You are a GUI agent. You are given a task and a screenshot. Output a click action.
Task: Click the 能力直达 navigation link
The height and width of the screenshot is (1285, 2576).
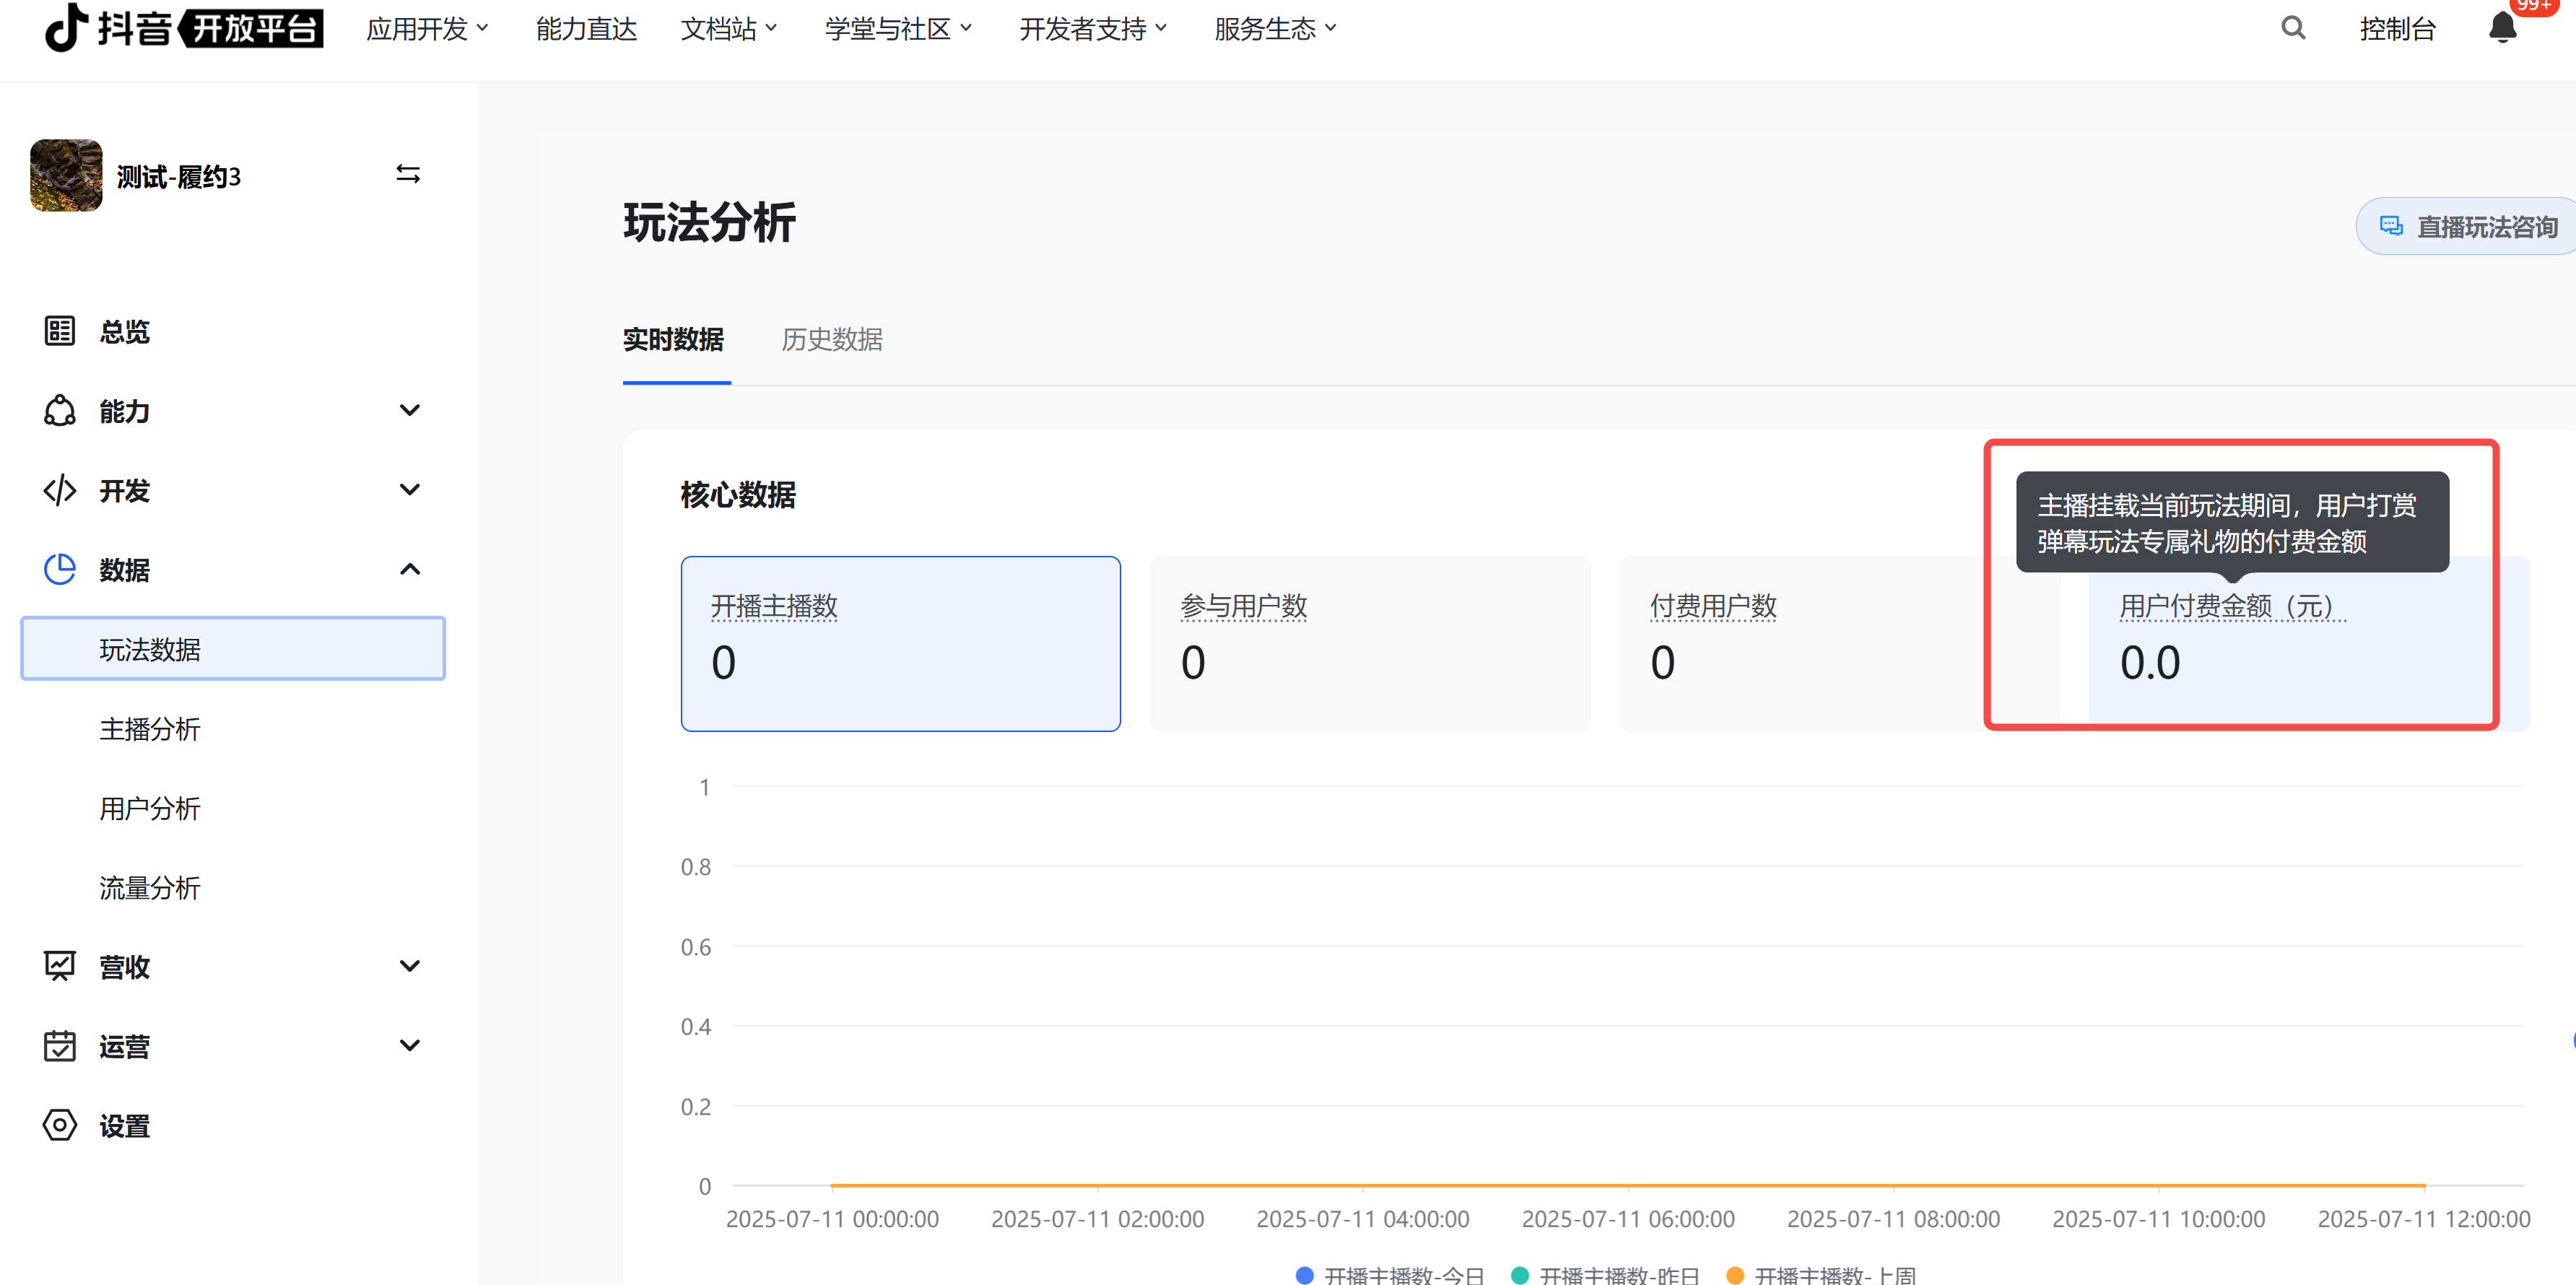pyautogui.click(x=586, y=29)
